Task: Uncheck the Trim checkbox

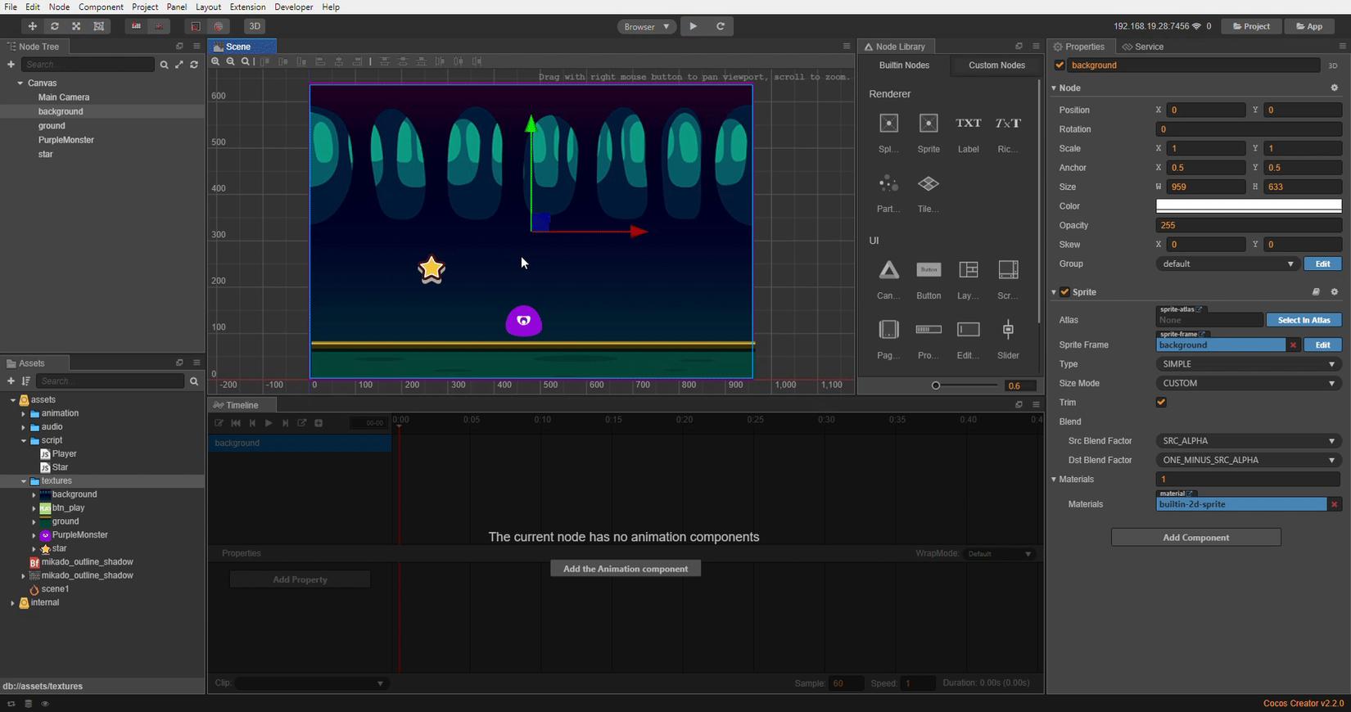Action: (1160, 403)
